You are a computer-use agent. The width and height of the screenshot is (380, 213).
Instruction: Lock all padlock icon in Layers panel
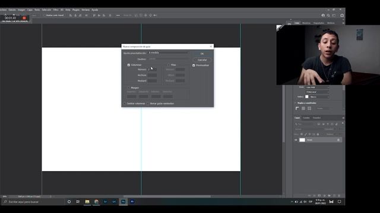[318, 134]
